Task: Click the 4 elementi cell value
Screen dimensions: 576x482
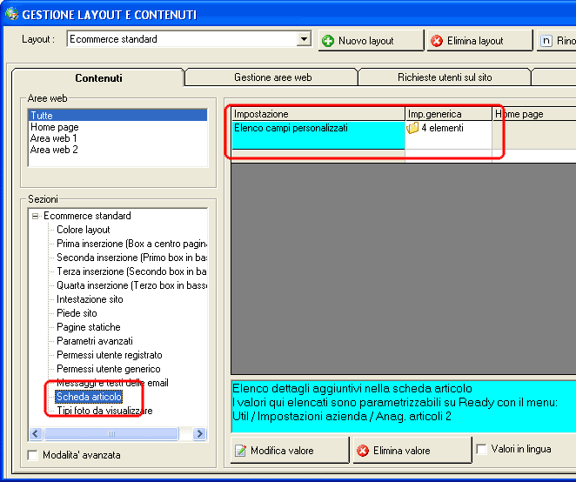Action: click(442, 128)
